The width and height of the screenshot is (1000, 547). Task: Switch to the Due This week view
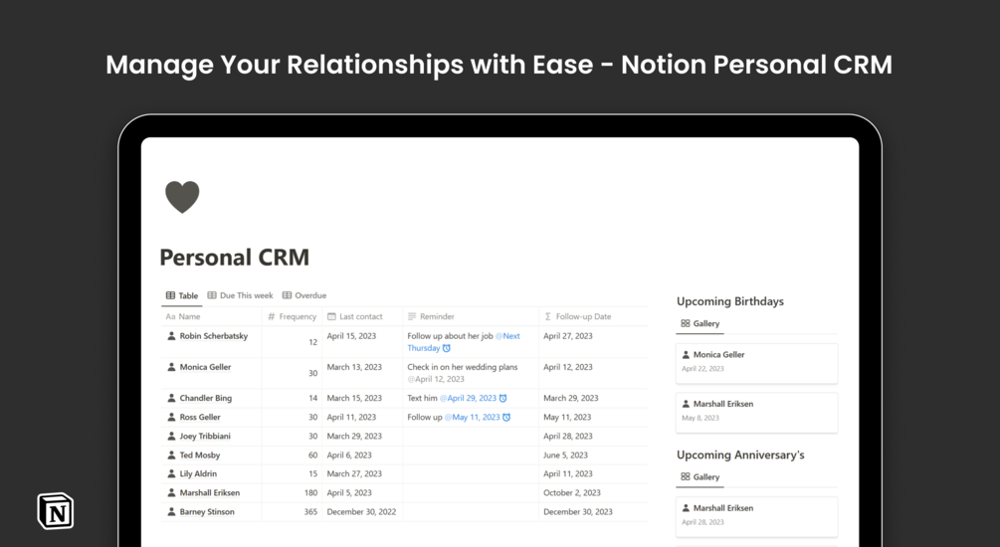point(240,295)
